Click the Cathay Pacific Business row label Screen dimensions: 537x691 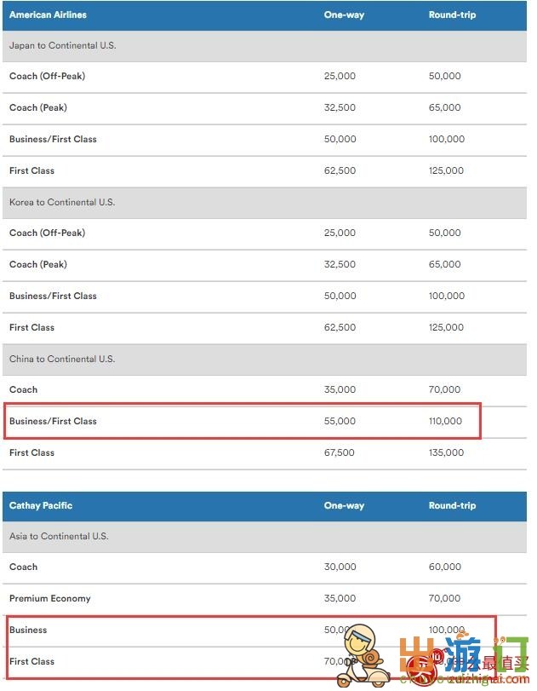28,631
